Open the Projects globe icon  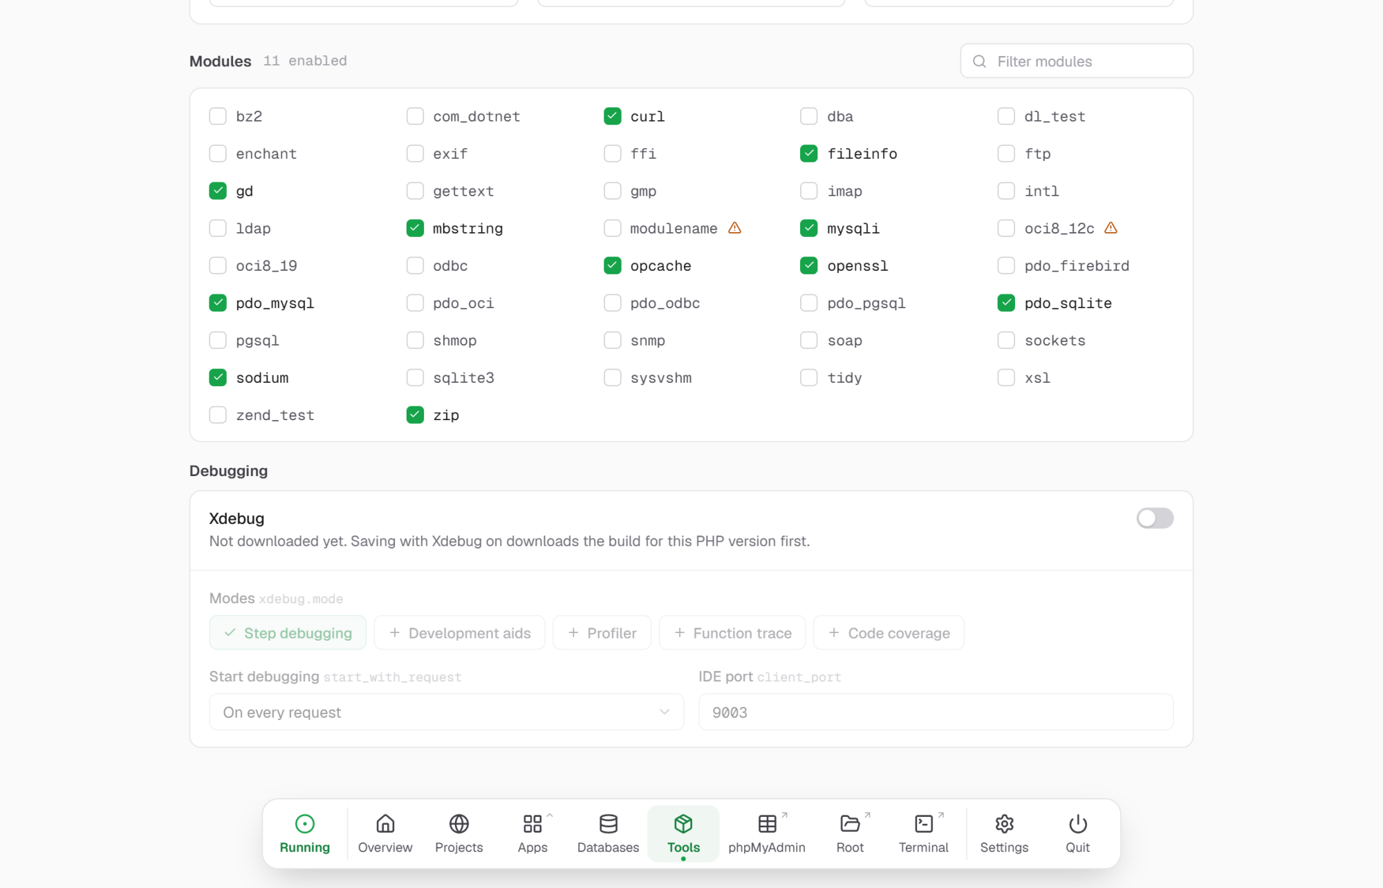(459, 824)
